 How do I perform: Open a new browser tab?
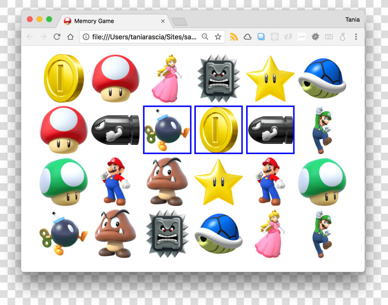click(x=180, y=22)
